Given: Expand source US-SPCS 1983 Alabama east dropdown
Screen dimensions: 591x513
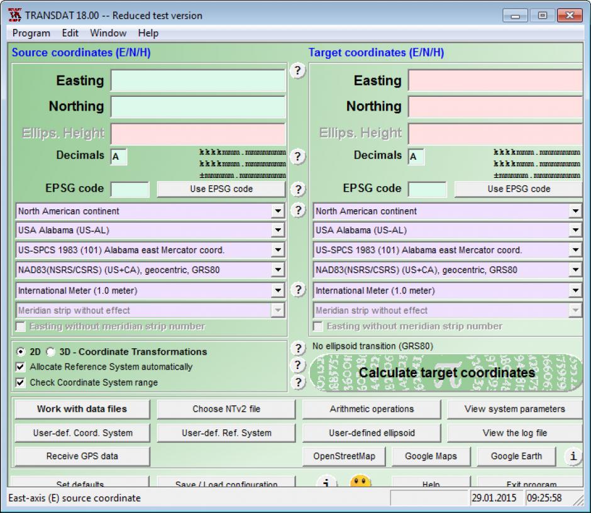Looking at the screenshot, I should tap(277, 250).
